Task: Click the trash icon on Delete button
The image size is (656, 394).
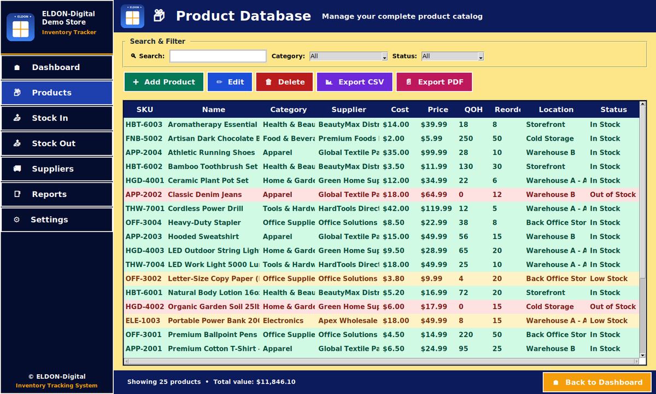Action: click(268, 82)
